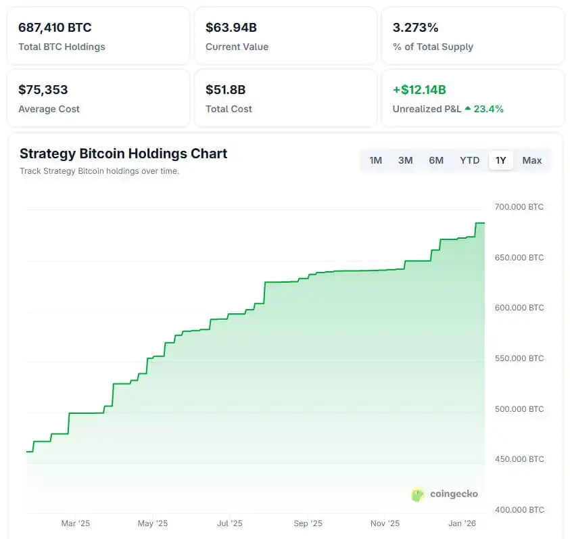Select the 1M time range
This screenshot has height=539, width=570.
[376, 160]
